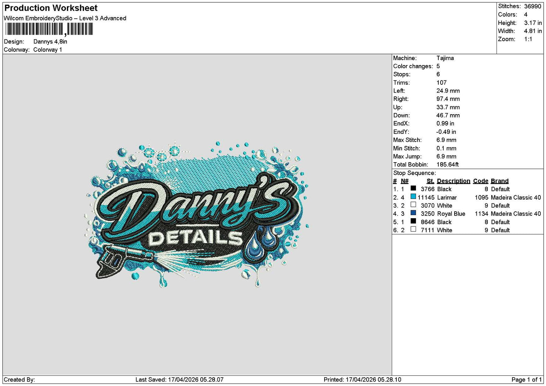546x386 pixels.
Task: Click the white swatch beside stitch count 7111
Action: tap(413, 230)
